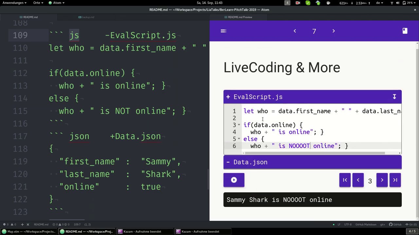
Task: Click the LiveCoding & More heading
Action: (x=282, y=68)
